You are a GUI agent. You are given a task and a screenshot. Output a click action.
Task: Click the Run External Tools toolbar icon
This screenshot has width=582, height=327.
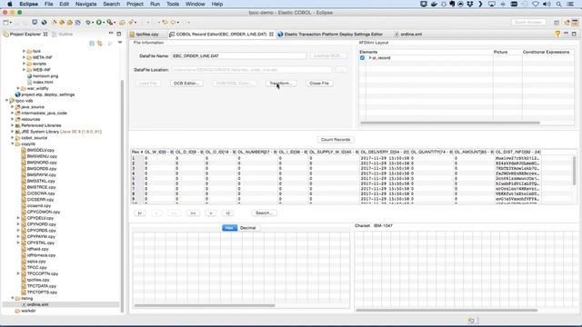coord(110,22)
